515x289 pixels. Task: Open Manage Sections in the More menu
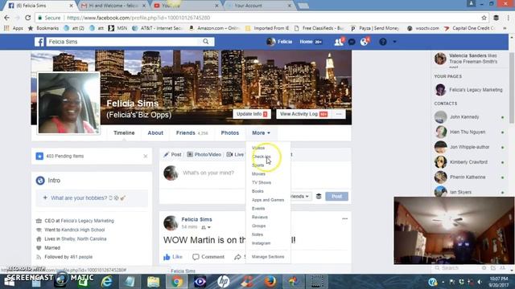(268, 257)
